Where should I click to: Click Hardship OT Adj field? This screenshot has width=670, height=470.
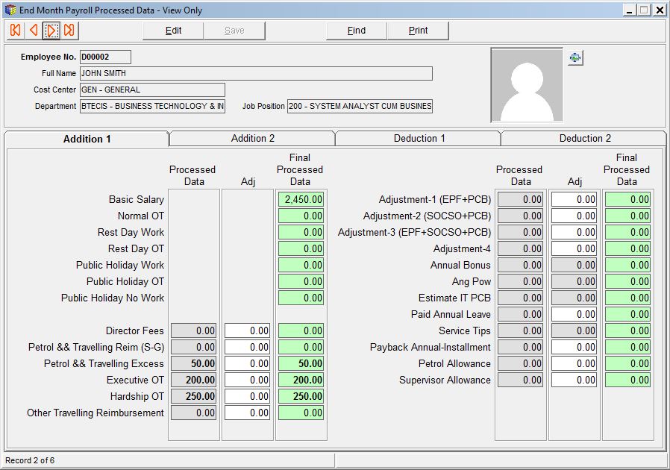click(248, 396)
